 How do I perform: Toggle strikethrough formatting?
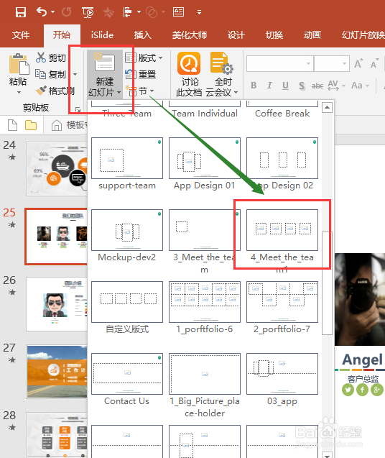(x=317, y=86)
